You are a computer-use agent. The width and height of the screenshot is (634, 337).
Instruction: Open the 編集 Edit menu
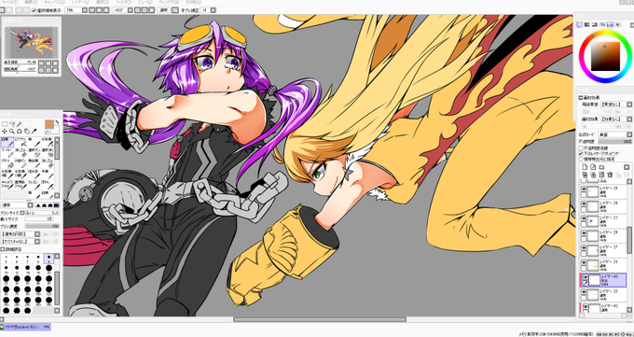31,2
